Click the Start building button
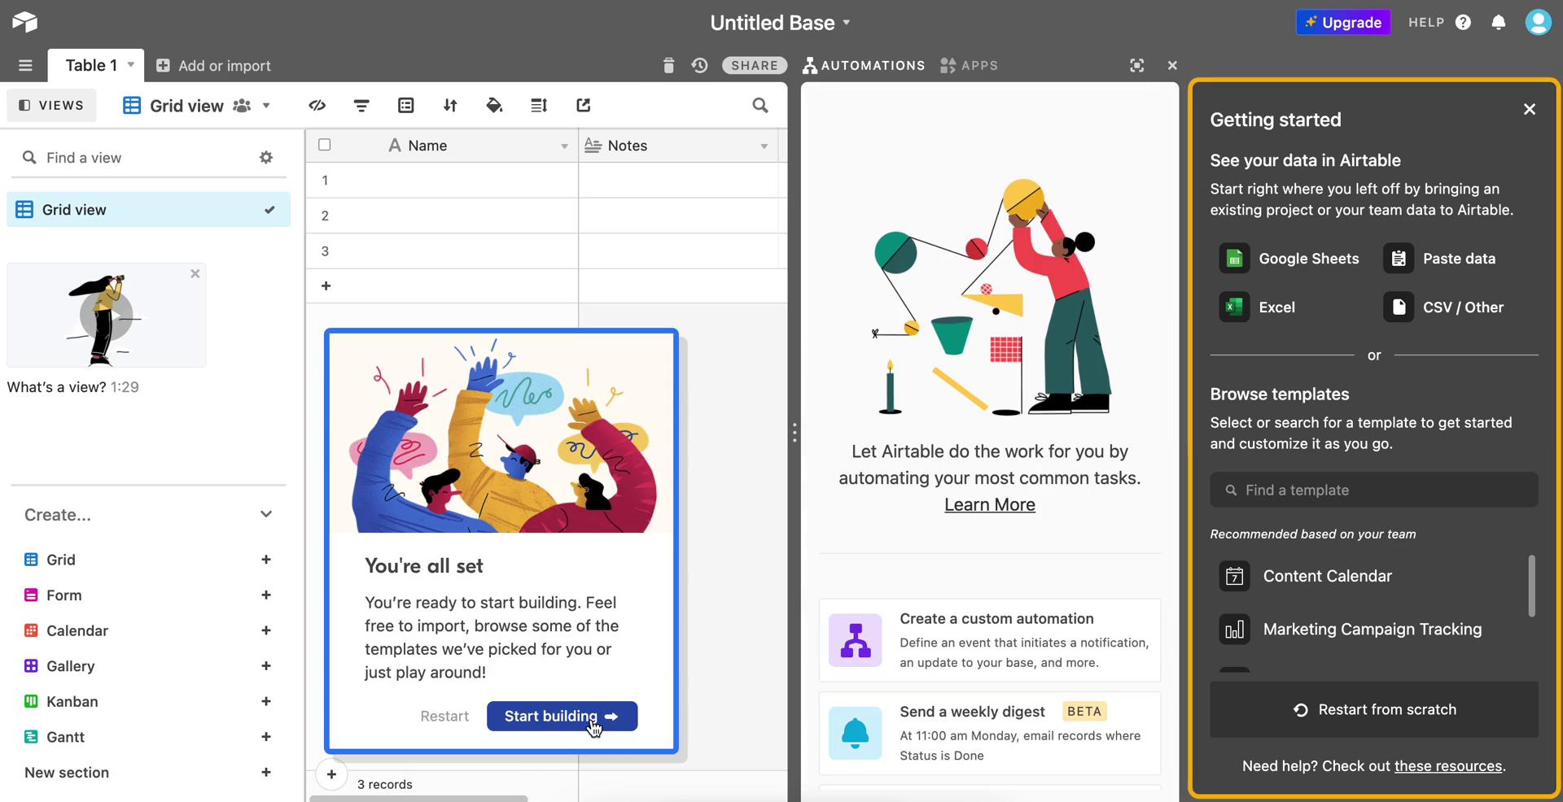The height and width of the screenshot is (802, 1563). point(562,716)
